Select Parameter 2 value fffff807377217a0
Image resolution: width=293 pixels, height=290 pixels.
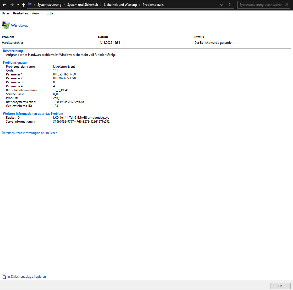pyautogui.click(x=64, y=78)
